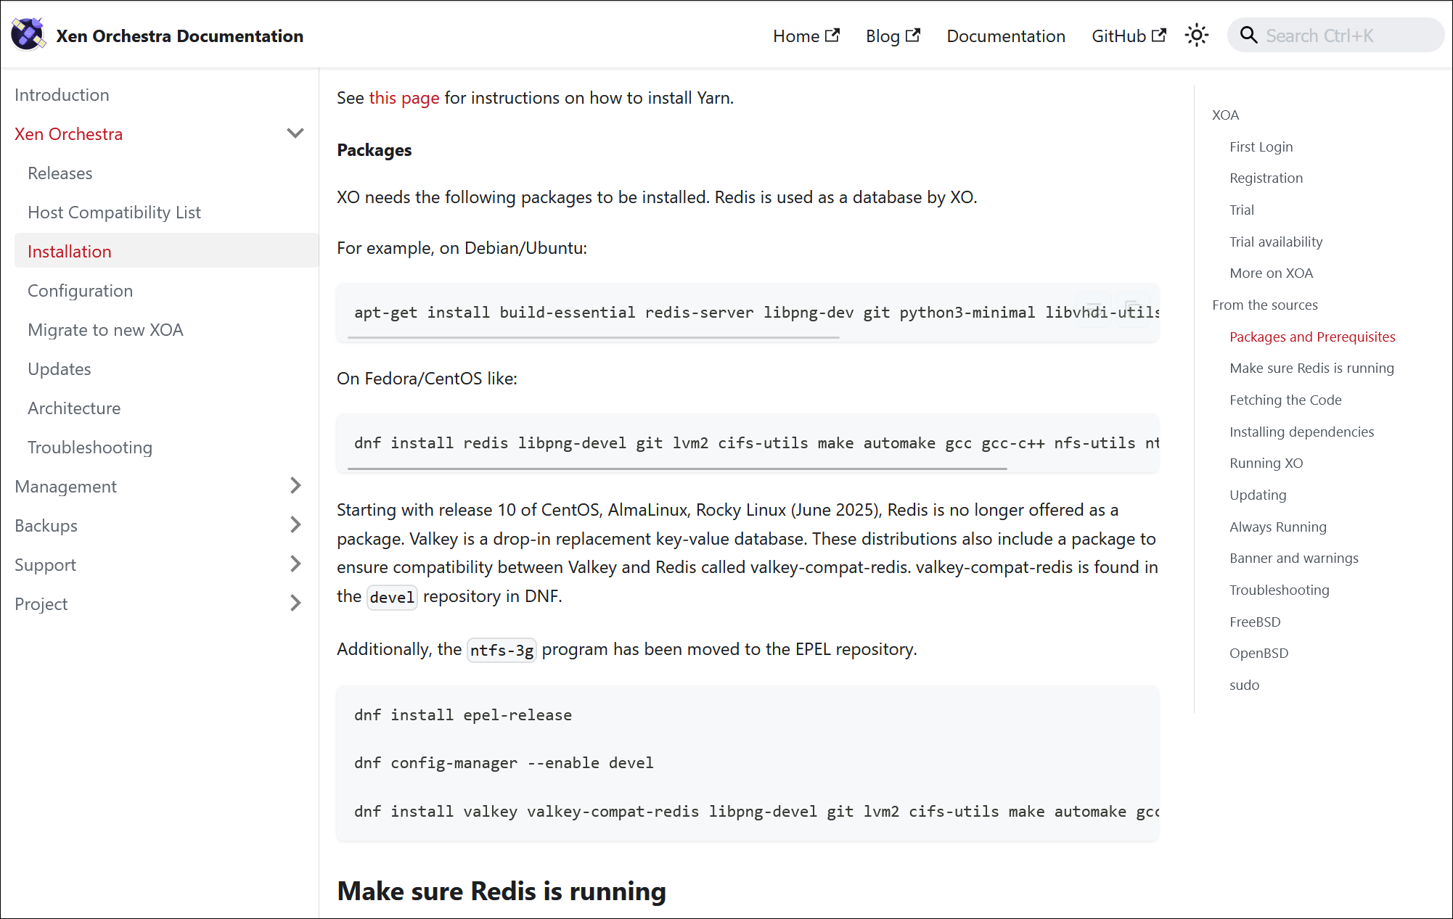The width and height of the screenshot is (1453, 919).
Task: Open the 'this page' Yarn link
Action: tap(404, 98)
